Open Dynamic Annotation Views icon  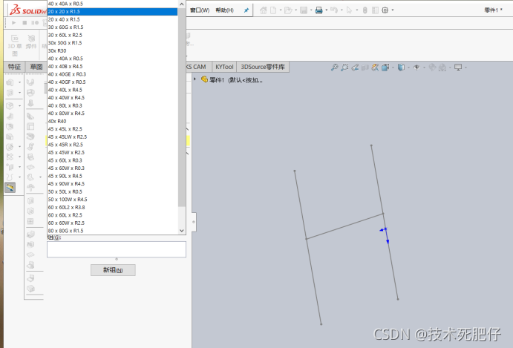[375, 68]
